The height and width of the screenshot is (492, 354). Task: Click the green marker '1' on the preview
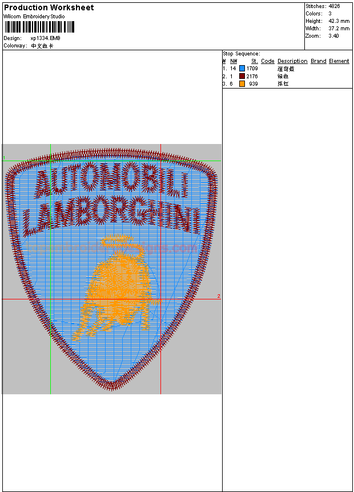(x=4, y=158)
